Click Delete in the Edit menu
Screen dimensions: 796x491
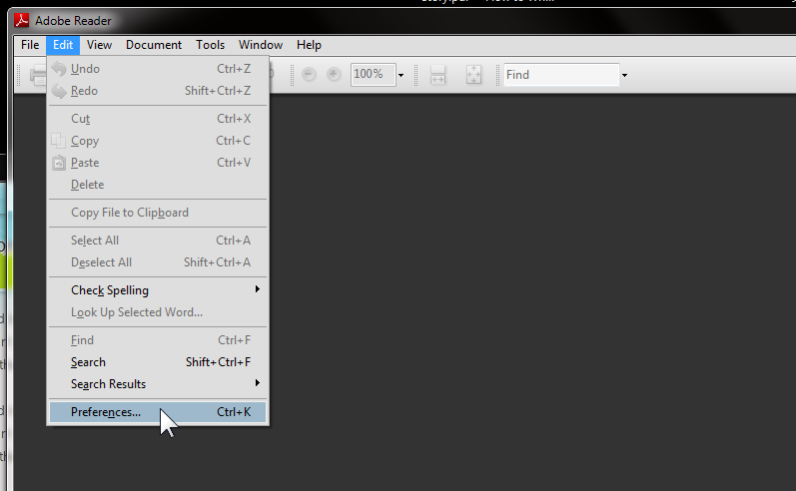(158, 185)
